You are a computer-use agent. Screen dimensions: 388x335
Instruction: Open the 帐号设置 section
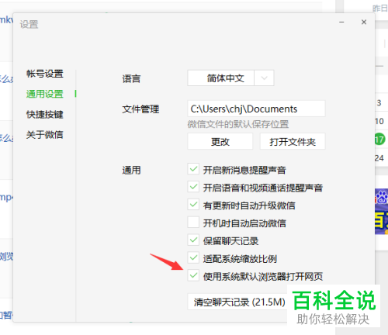44,74
